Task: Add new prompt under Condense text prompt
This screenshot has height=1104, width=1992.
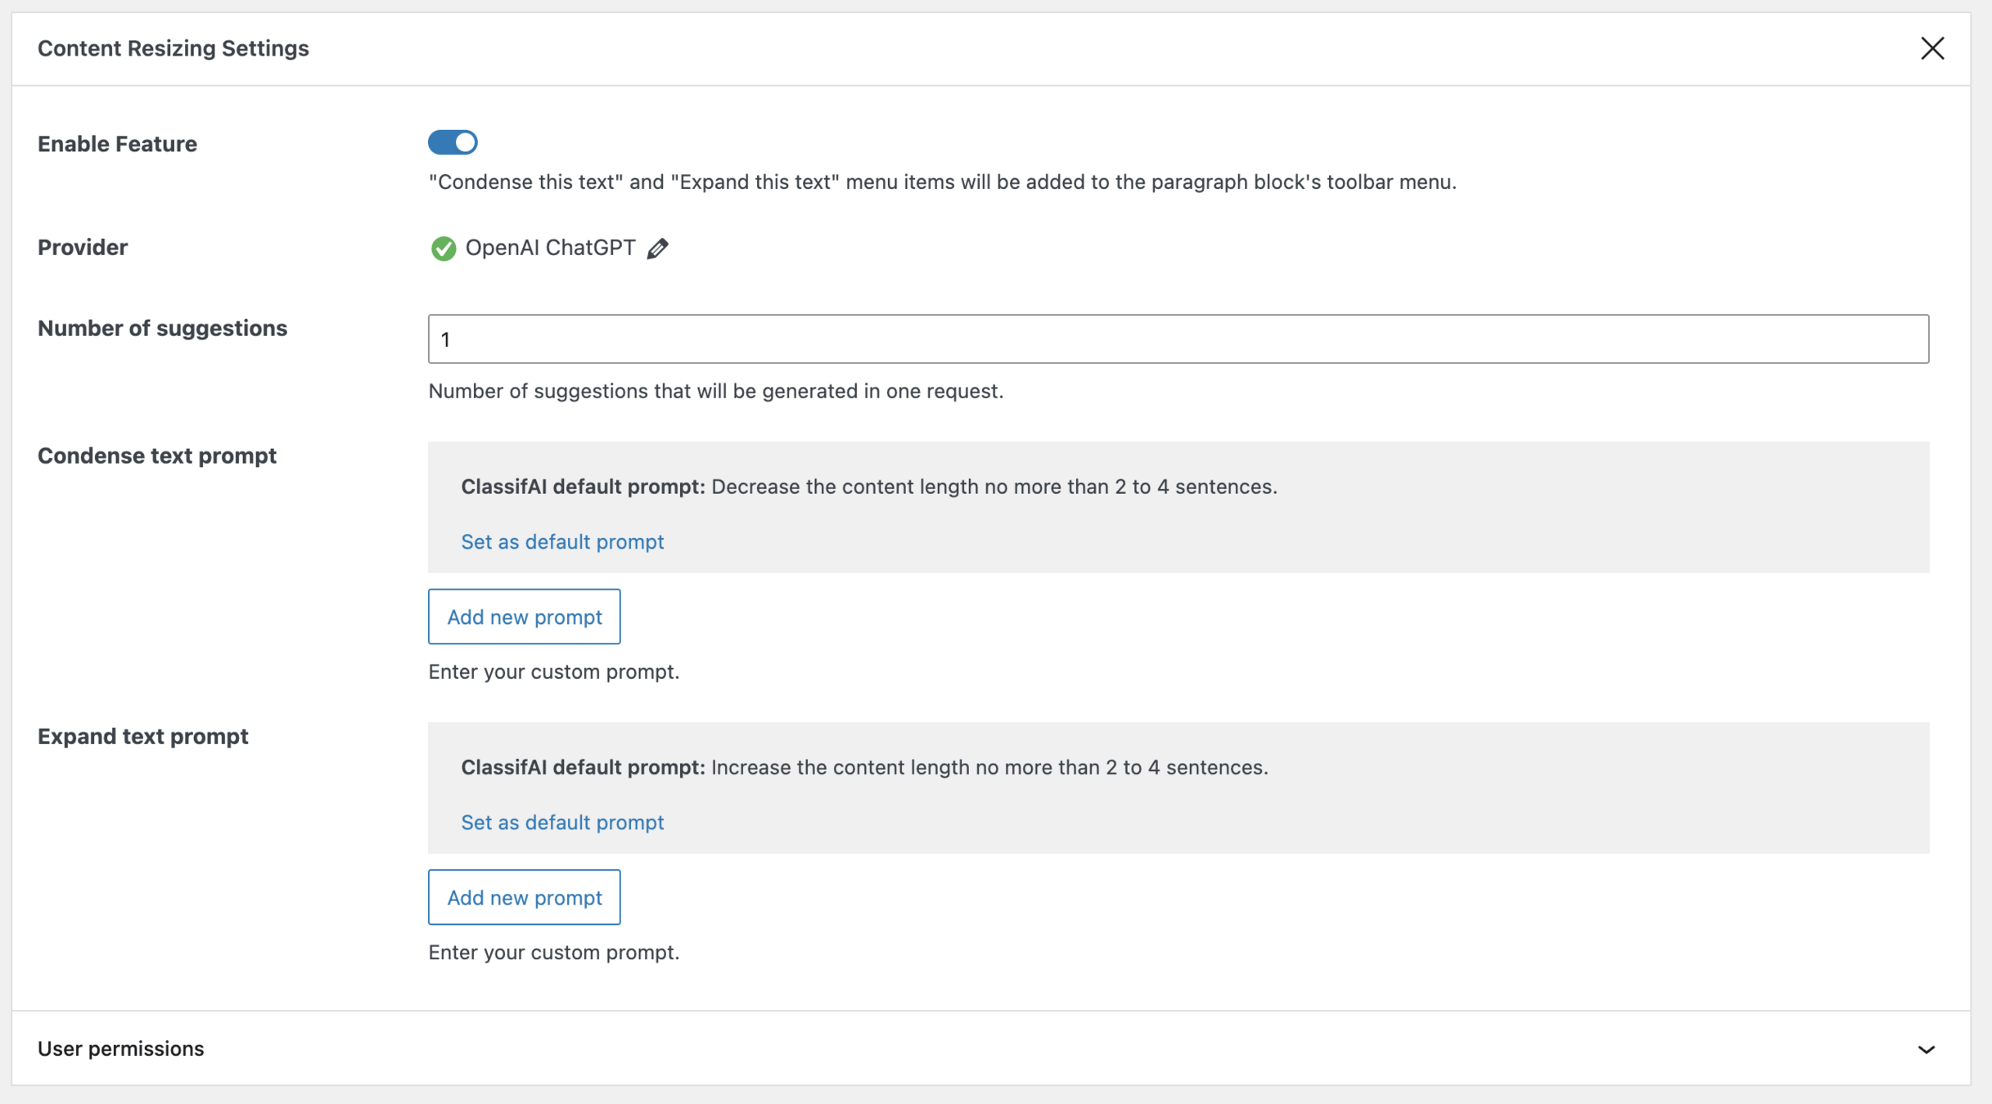Action: click(x=524, y=617)
